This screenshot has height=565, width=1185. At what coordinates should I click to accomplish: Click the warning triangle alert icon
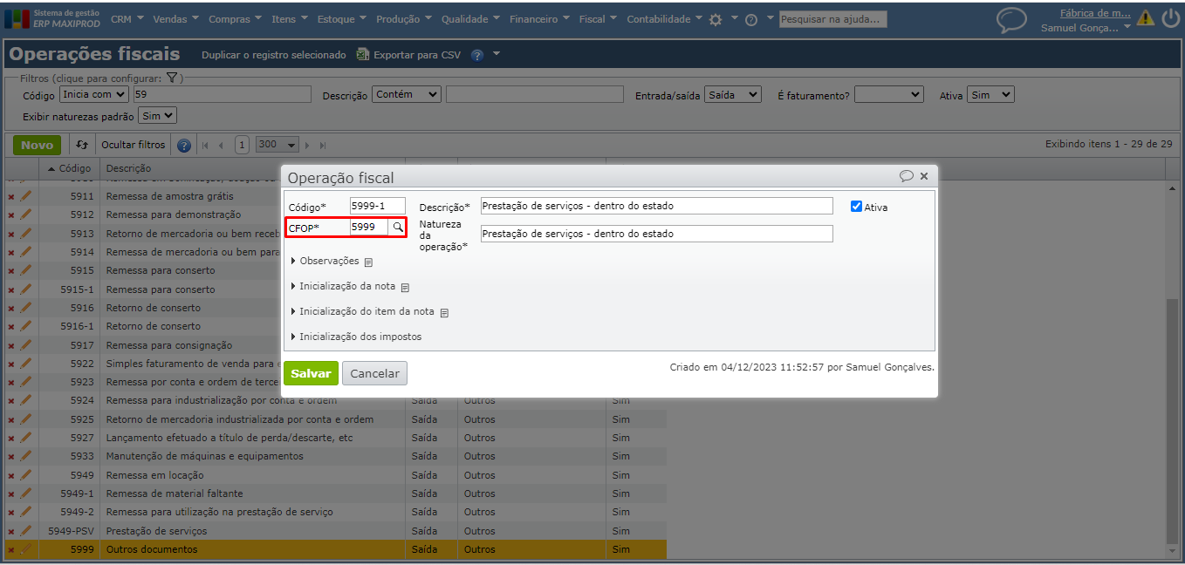click(1145, 17)
